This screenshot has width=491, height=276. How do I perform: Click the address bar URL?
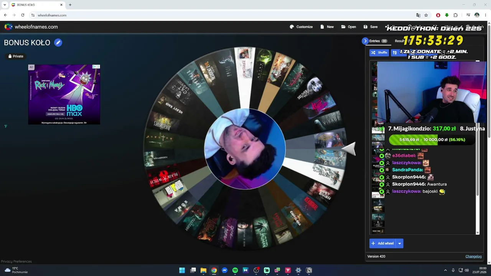coord(52,15)
